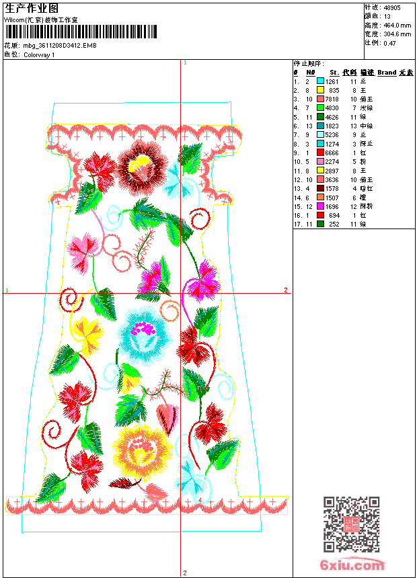Click stitch count 1578 in stop 13
Viewport: 417px width, 578px height.
pyautogui.click(x=332, y=189)
